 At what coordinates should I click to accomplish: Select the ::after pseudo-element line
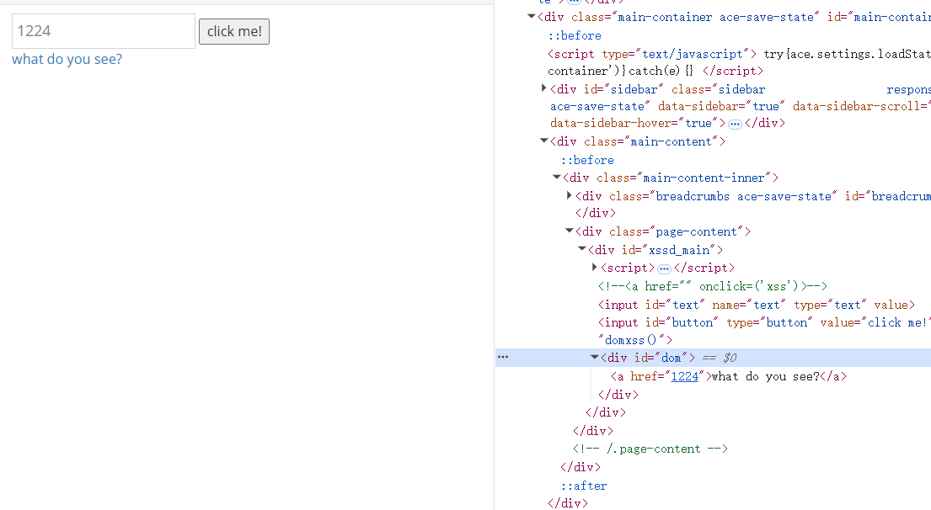point(584,486)
